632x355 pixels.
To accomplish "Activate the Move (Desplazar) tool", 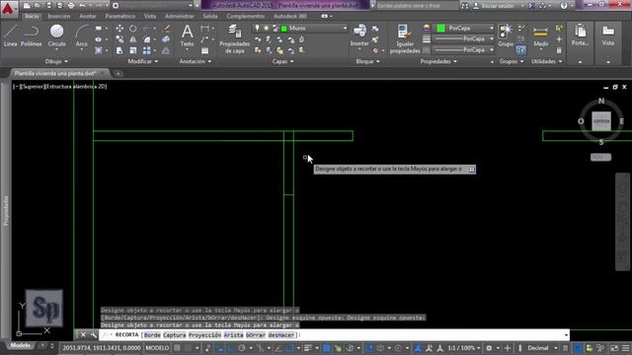I will pos(119,29).
